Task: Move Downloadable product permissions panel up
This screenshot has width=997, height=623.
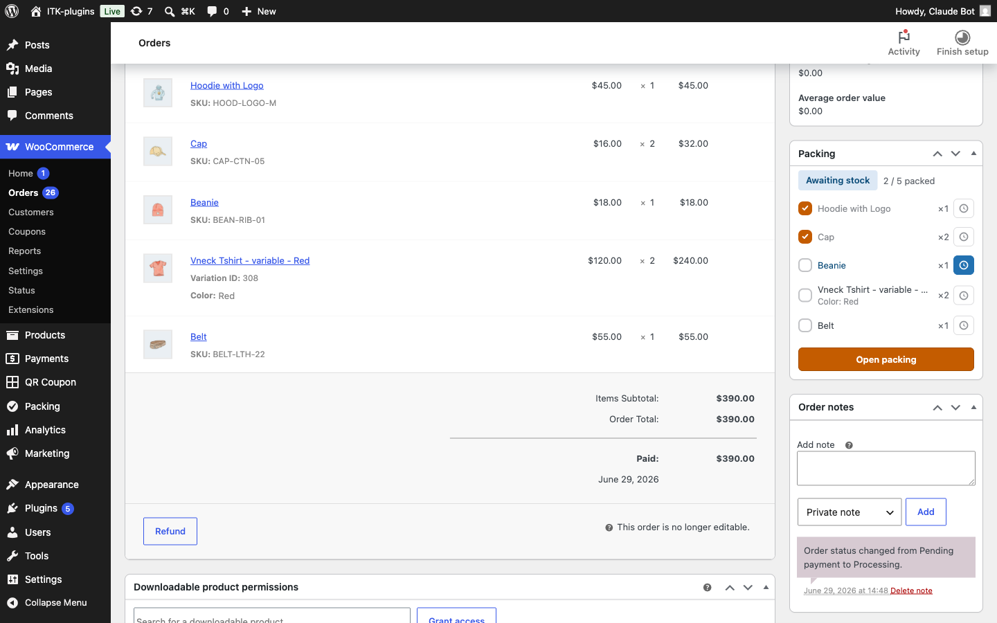Action: coord(730,587)
